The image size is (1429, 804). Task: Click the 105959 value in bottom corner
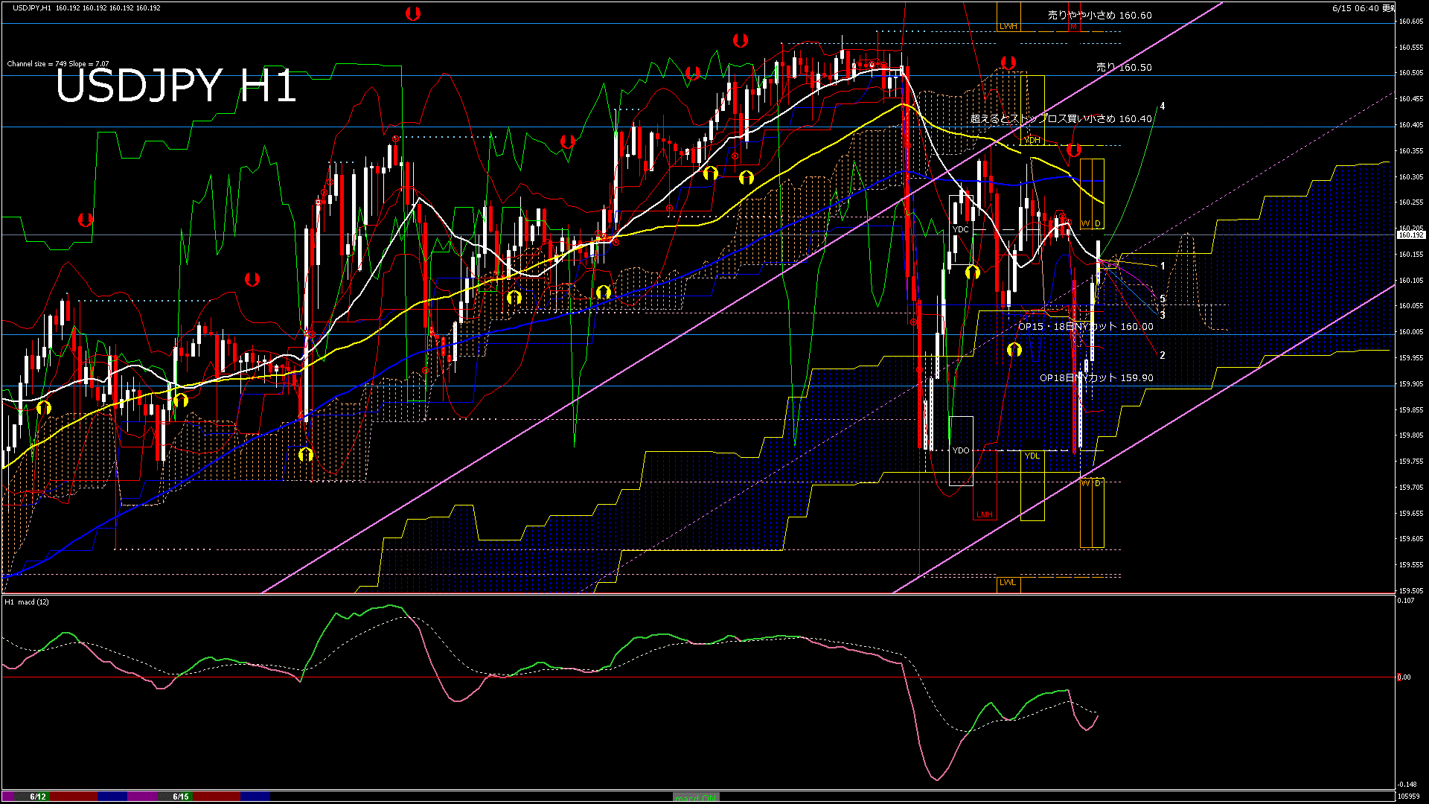coord(1410,797)
